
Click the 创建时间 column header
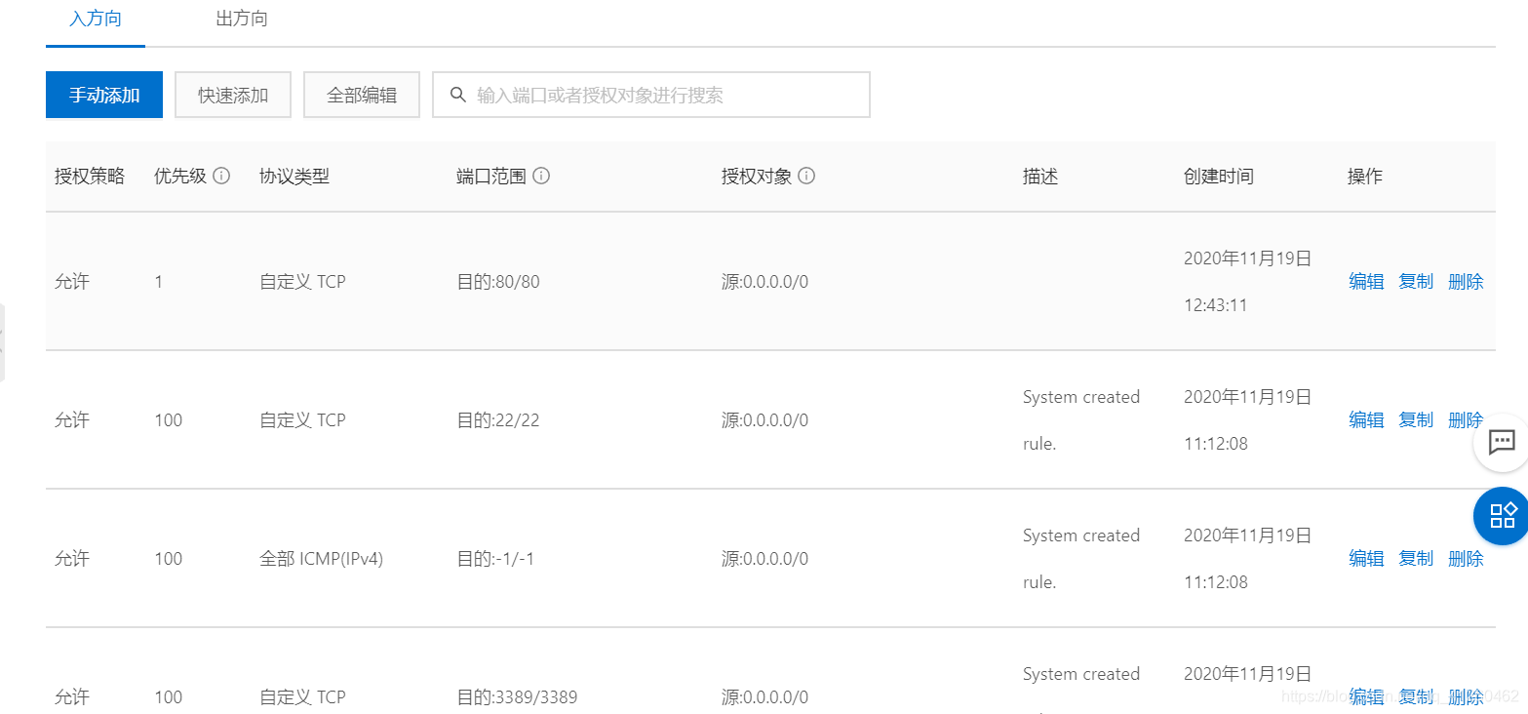(x=1219, y=177)
